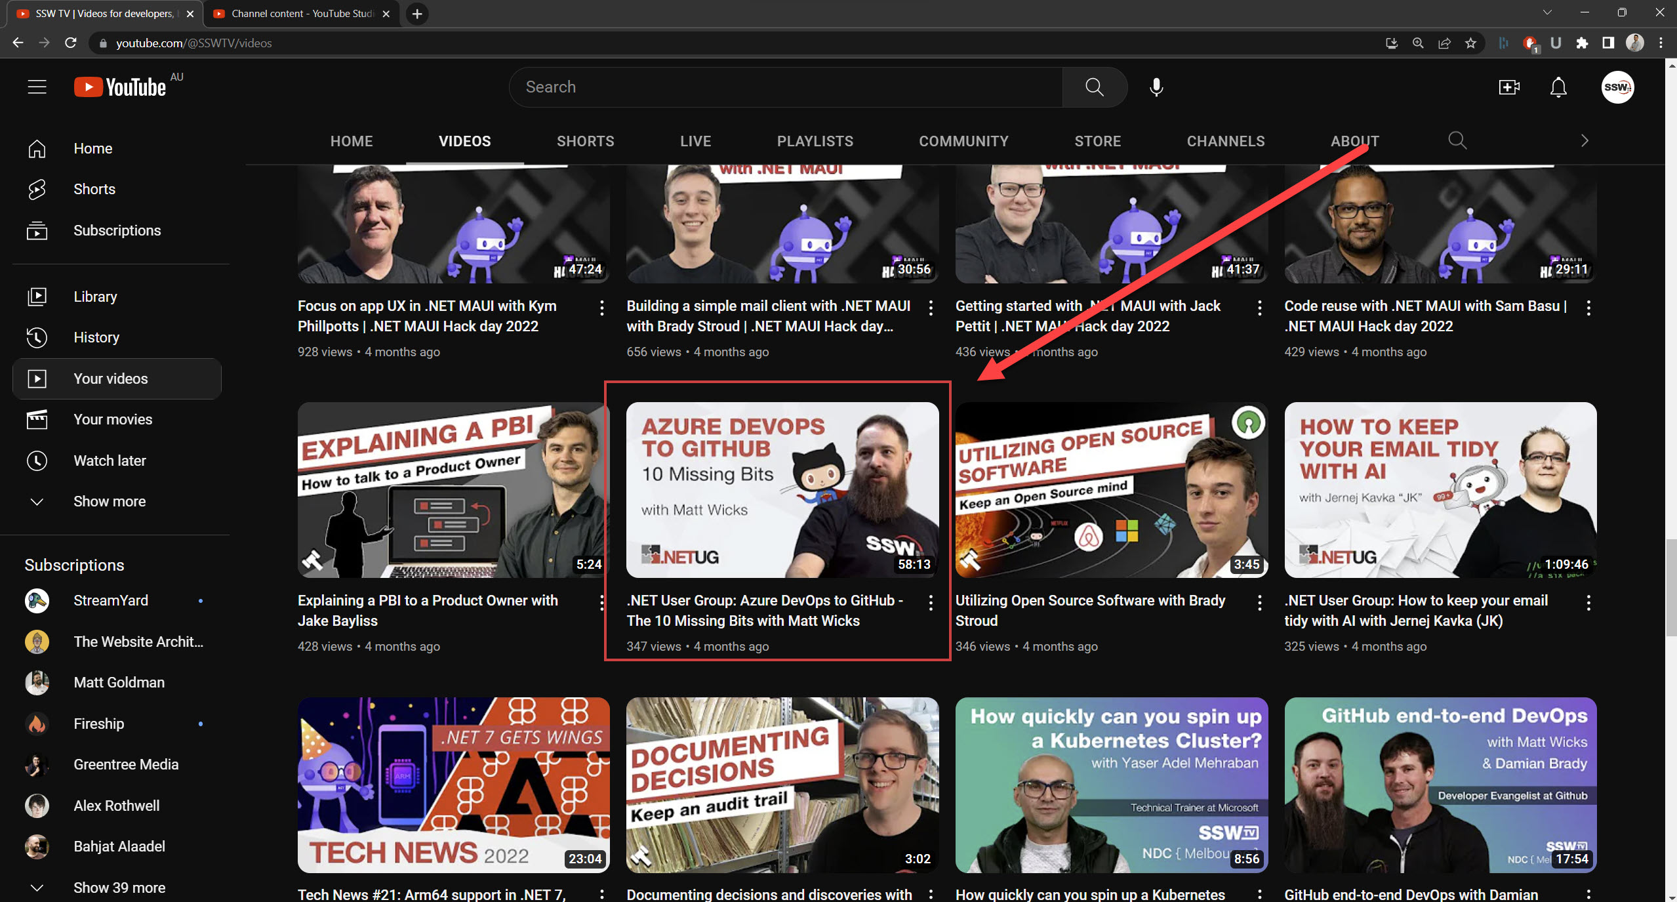Open Watch later in sidebar

[109, 461]
